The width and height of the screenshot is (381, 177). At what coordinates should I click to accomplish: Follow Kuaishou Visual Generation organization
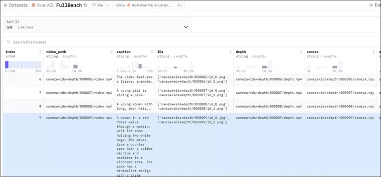click(x=144, y=5)
